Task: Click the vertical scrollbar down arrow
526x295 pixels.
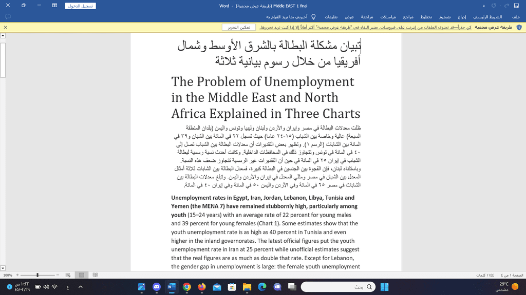Action: click(3, 268)
